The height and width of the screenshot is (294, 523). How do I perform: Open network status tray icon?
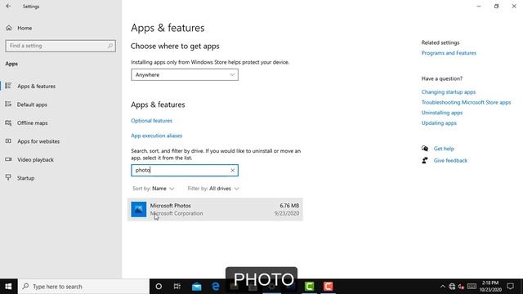[452, 287]
